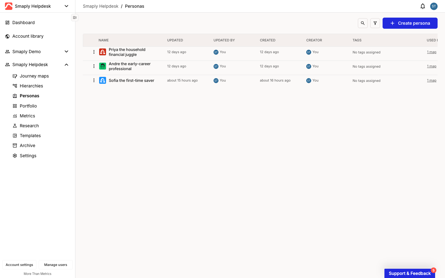Open Templates in the sidebar
Image resolution: width=445 pixels, height=278 pixels.
[30, 136]
